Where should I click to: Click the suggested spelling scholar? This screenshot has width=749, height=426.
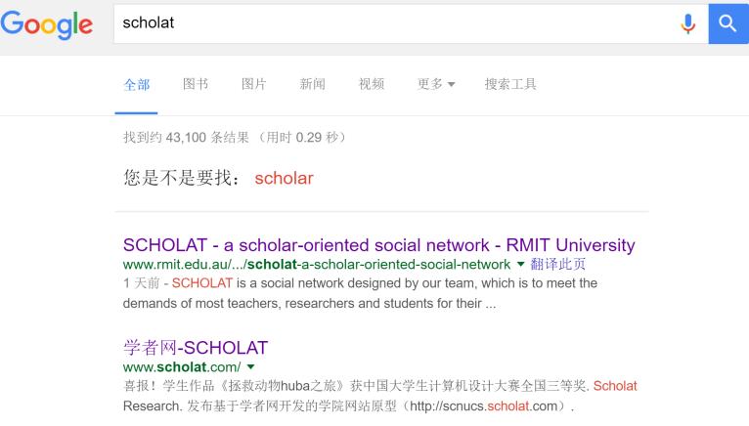point(284,179)
